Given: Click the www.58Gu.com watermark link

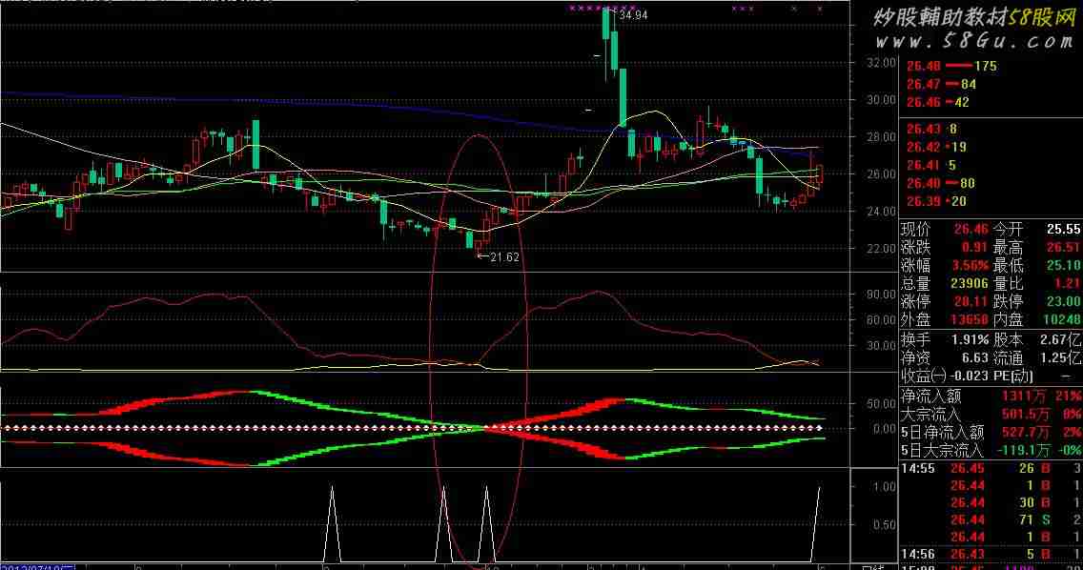Looking at the screenshot, I should coord(975,41).
